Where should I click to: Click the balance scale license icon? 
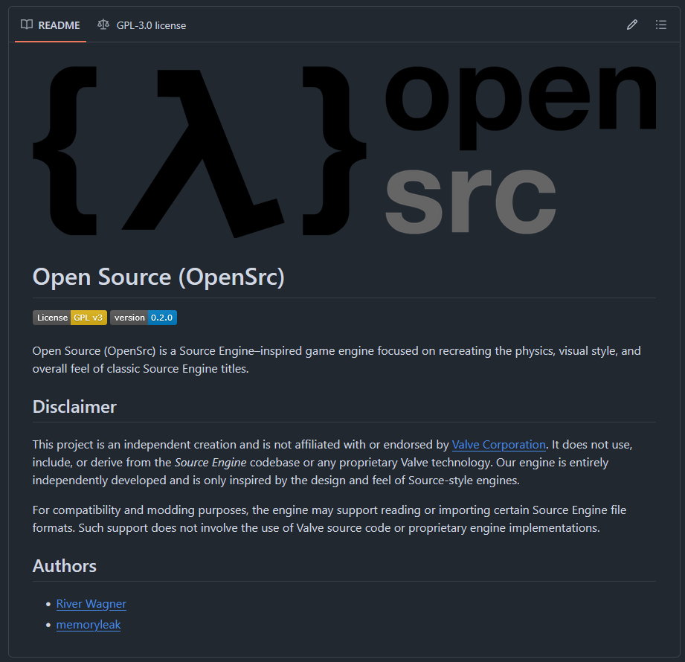pos(103,25)
